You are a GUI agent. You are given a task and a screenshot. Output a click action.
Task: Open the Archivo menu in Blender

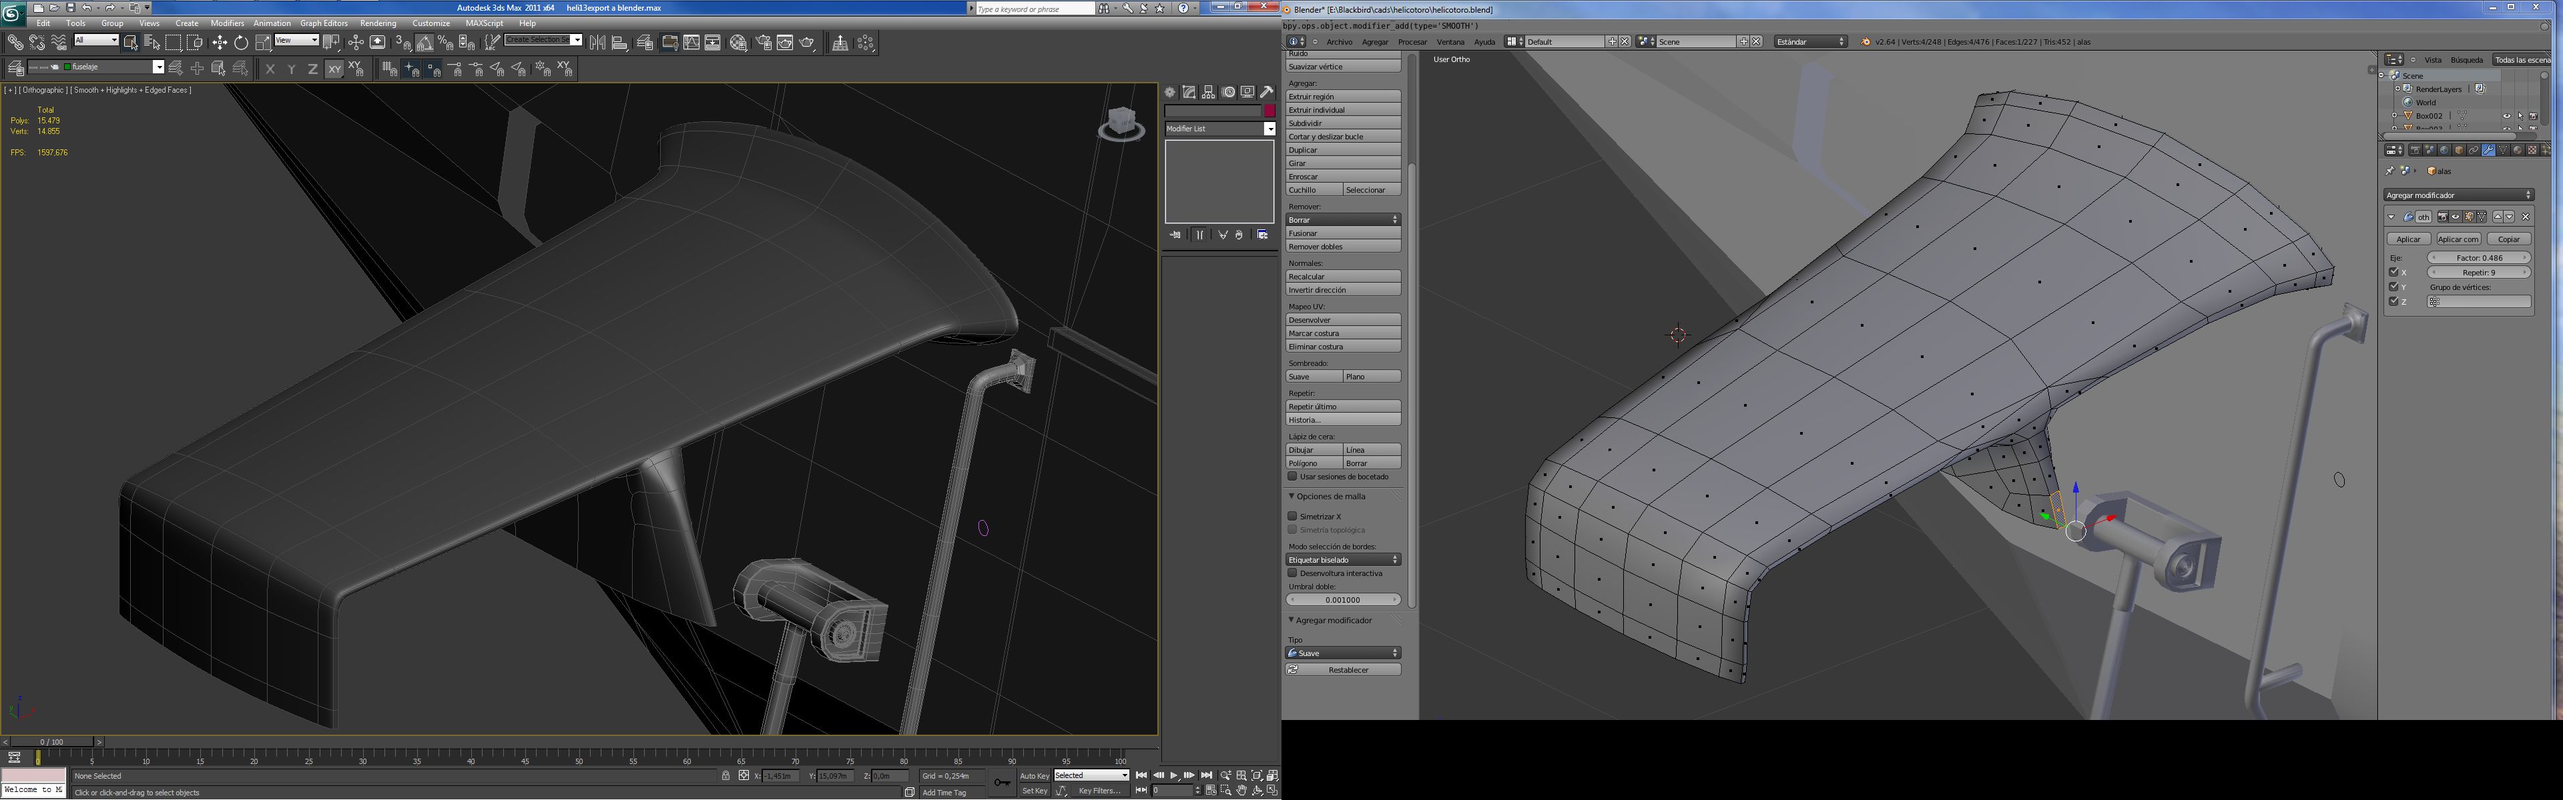[1338, 42]
